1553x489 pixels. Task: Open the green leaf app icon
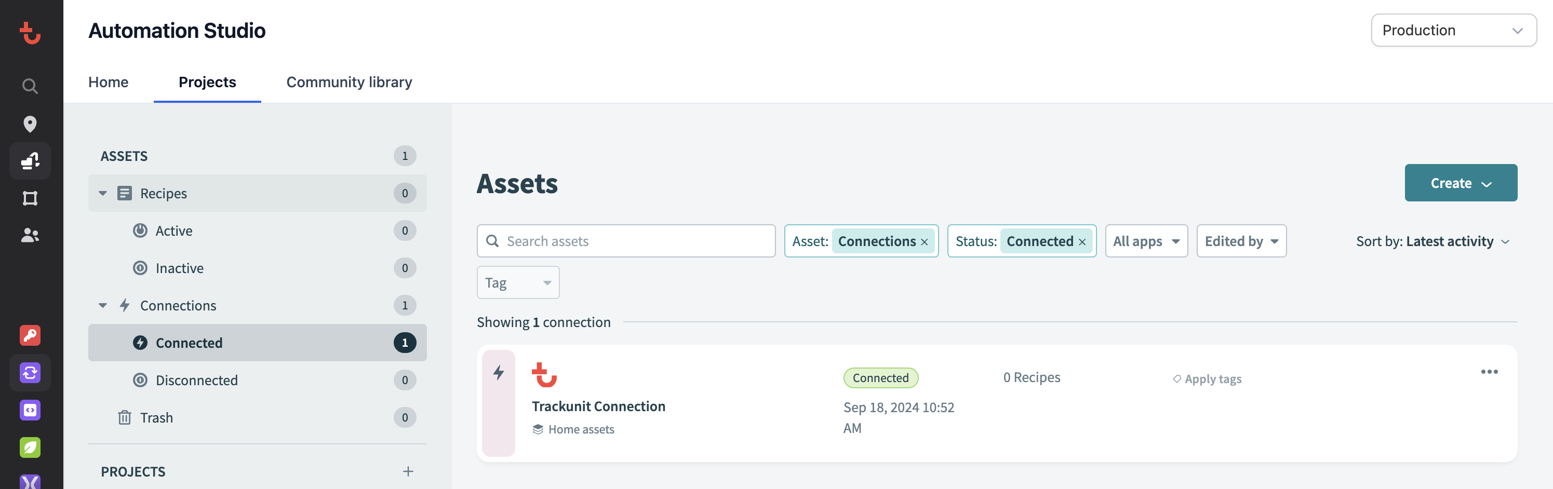click(x=30, y=447)
